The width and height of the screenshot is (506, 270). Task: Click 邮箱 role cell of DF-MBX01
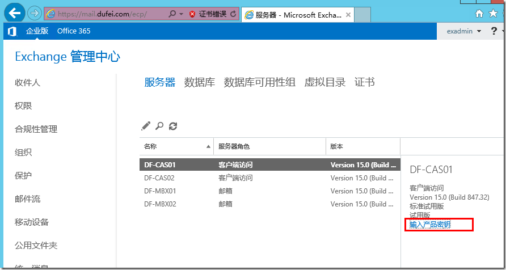point(225,191)
